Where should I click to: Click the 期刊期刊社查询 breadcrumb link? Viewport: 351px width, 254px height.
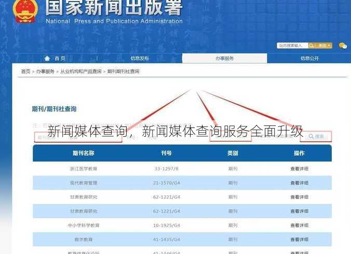pyautogui.click(x=124, y=72)
